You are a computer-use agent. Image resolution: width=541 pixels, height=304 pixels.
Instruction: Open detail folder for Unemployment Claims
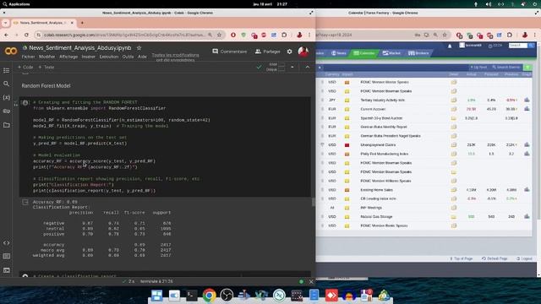click(454, 144)
